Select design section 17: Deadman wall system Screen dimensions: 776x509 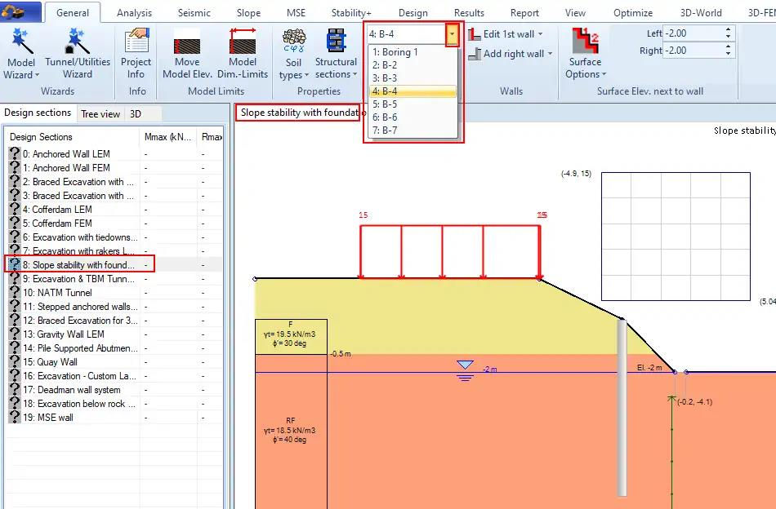point(72,389)
